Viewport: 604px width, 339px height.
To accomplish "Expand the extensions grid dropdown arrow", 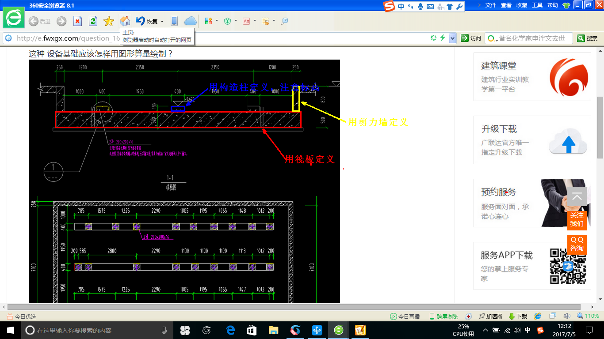I will click(217, 21).
